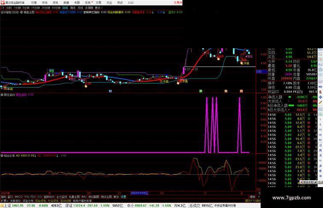The height and width of the screenshot is (208, 323).
Task: Click the 5日大宗流入 row
Action: [293, 110]
